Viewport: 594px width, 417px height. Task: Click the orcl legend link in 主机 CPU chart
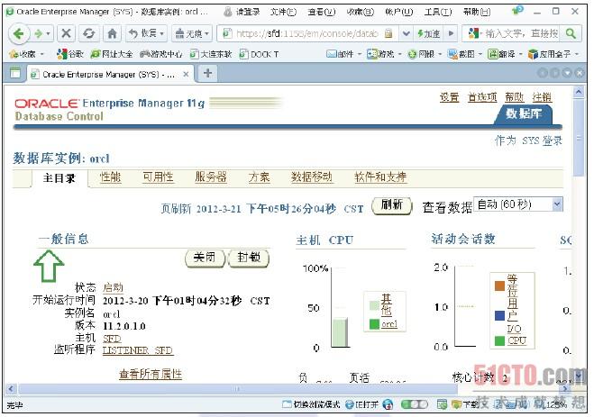pos(389,324)
